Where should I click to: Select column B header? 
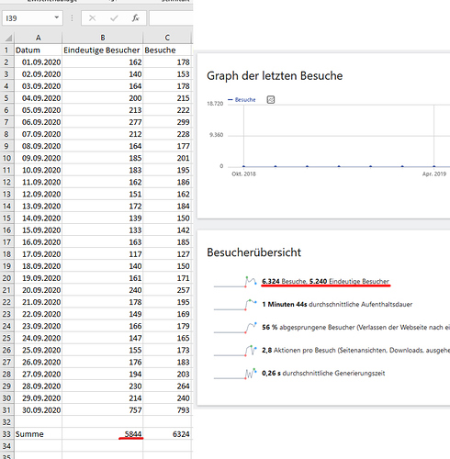click(103, 38)
